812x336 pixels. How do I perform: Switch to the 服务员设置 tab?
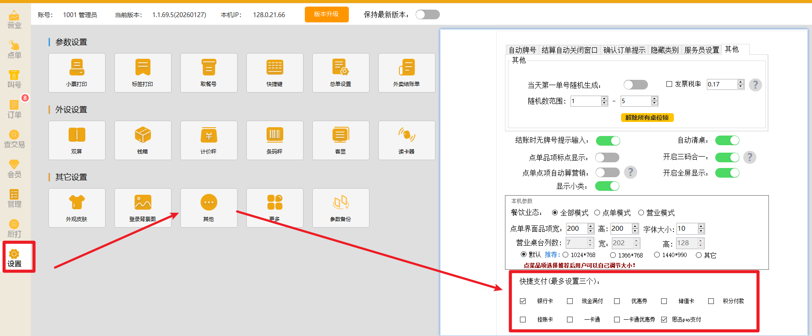click(702, 50)
